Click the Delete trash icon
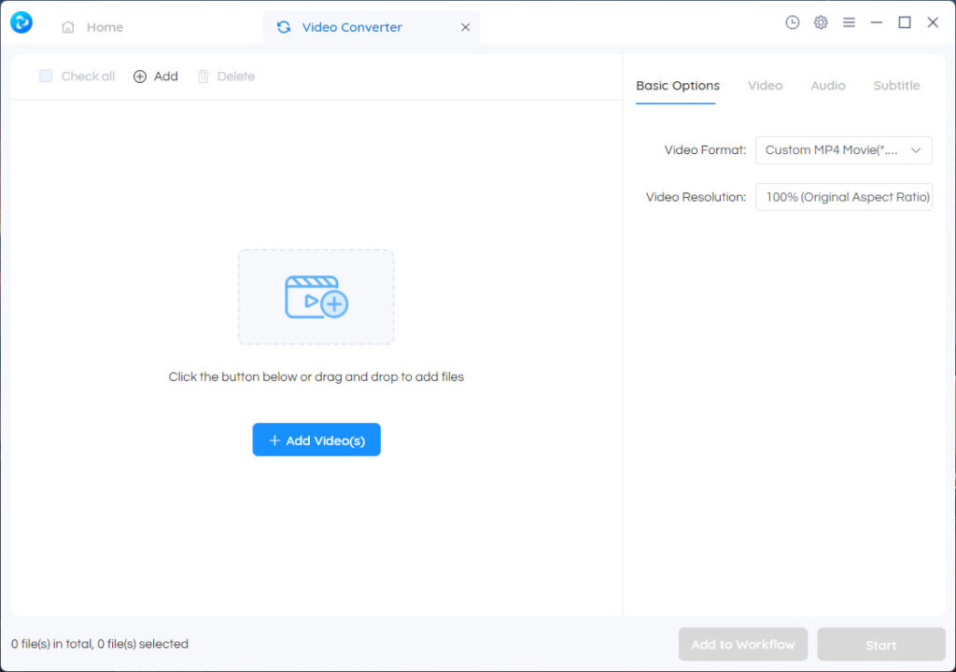This screenshot has height=672, width=956. (x=203, y=77)
